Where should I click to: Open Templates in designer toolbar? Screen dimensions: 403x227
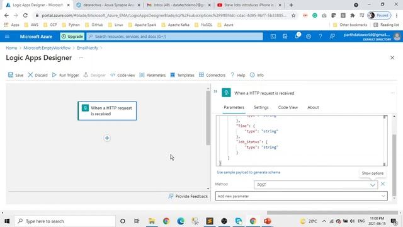182,75
